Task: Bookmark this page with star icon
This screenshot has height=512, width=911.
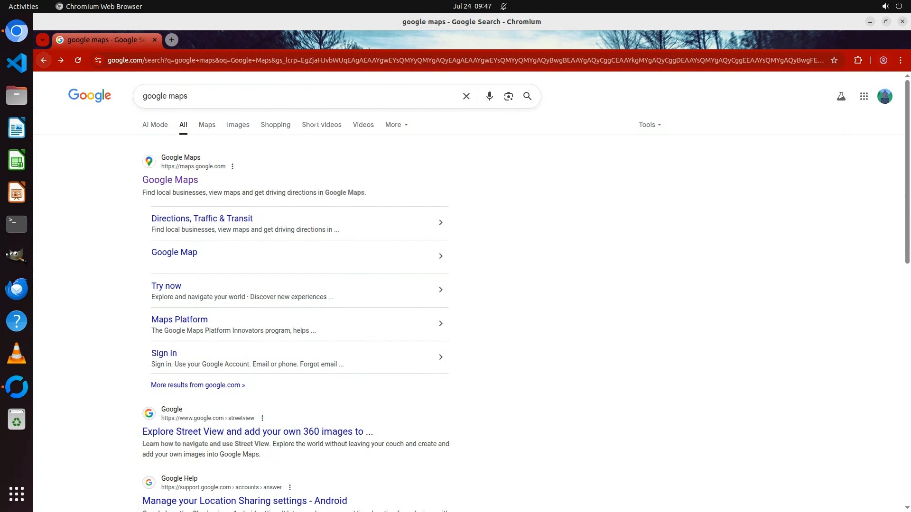Action: pyautogui.click(x=834, y=60)
